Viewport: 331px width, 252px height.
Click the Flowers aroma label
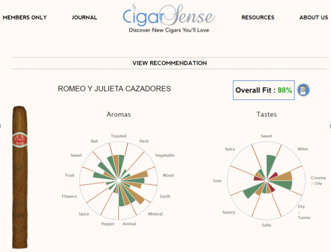click(69, 196)
